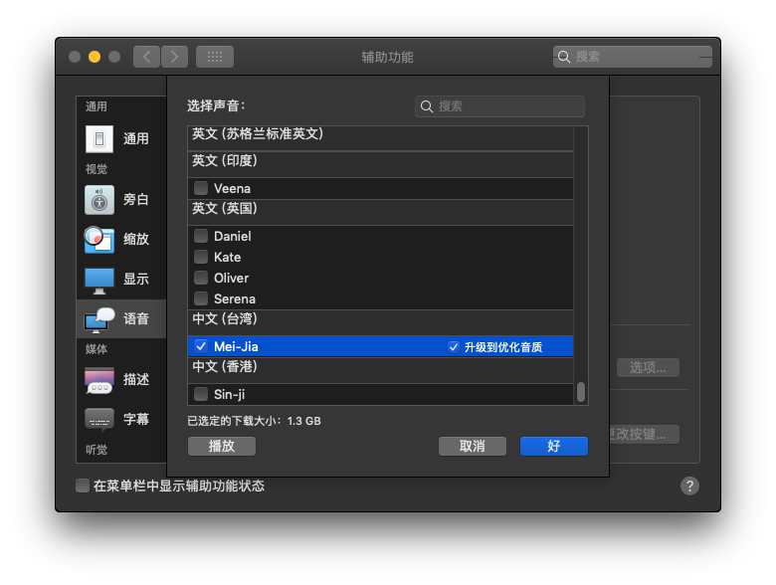The image size is (776, 585).
Task: Select the VoiceOver (旁白) icon
Action: (99, 199)
